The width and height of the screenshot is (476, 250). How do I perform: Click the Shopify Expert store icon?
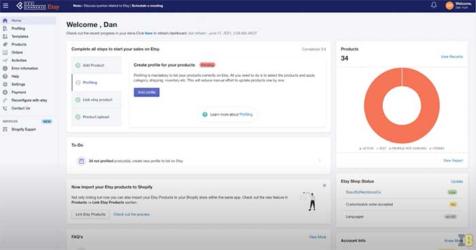(5, 129)
